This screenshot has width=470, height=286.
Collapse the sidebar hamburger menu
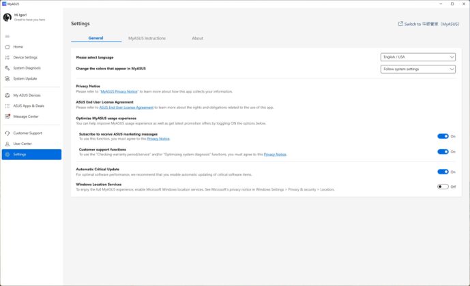[x=8, y=37]
